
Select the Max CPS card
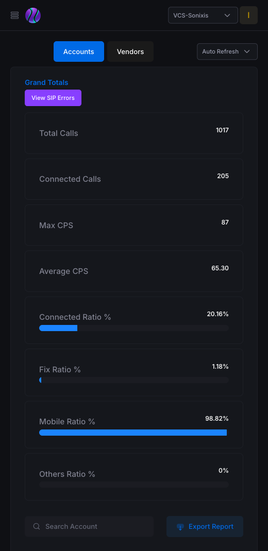click(134, 225)
